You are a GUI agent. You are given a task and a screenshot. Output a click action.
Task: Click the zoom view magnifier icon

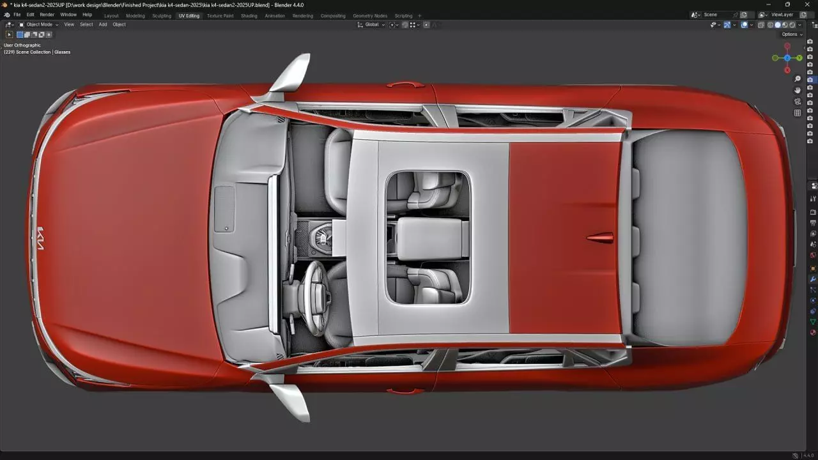pyautogui.click(x=798, y=79)
